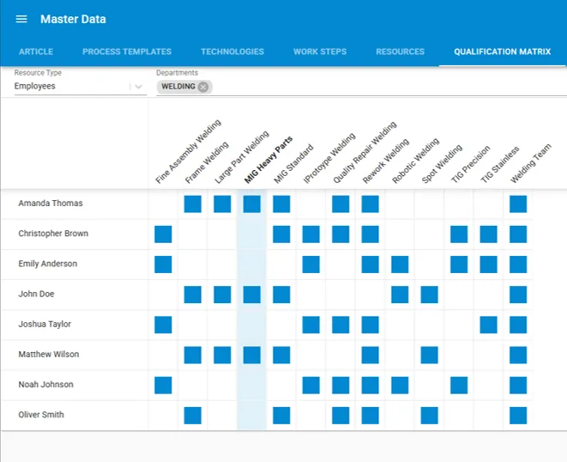Click the Master Data page title

pyautogui.click(x=73, y=19)
